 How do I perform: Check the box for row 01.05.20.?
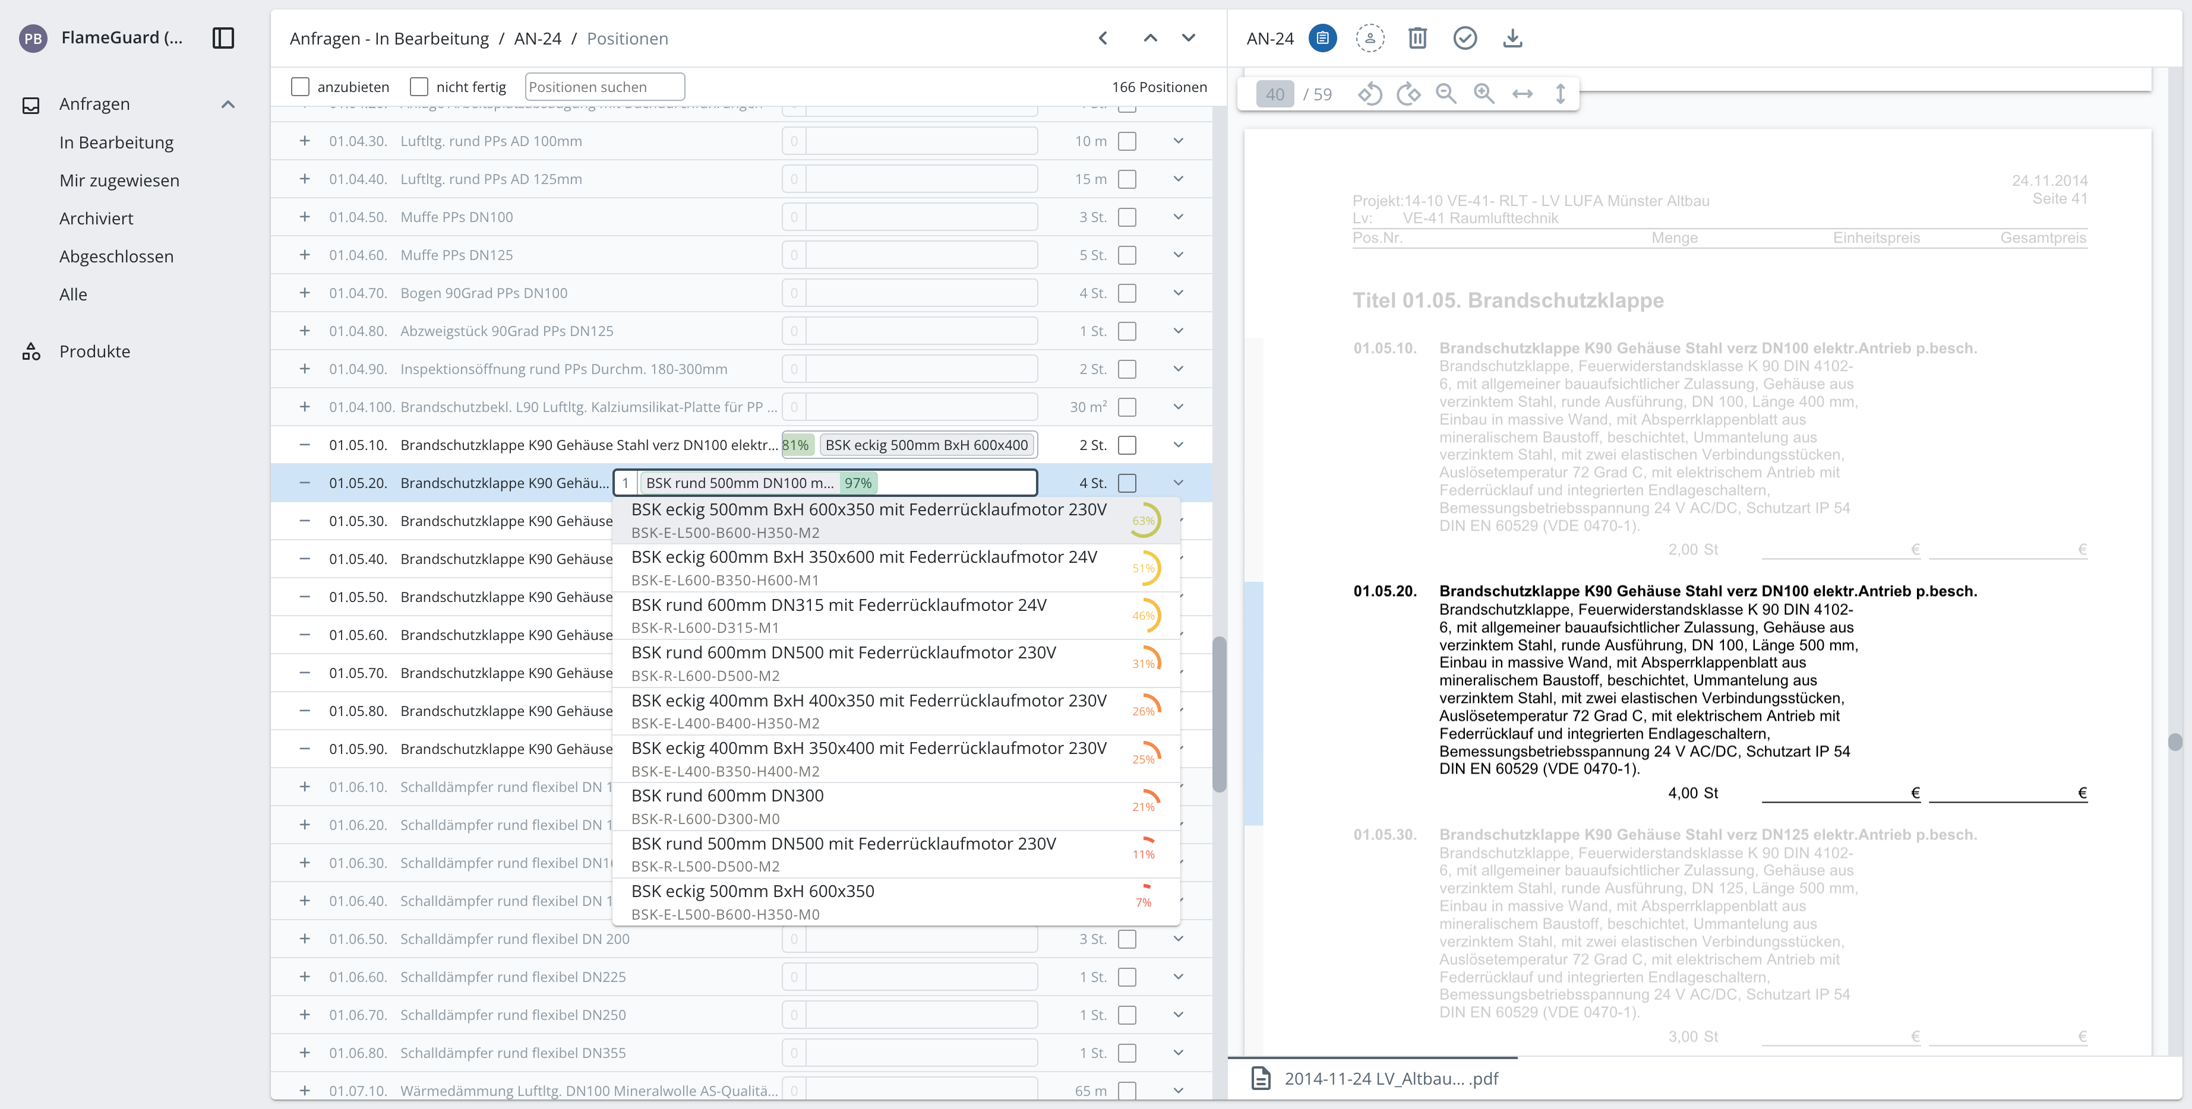pos(1127,483)
